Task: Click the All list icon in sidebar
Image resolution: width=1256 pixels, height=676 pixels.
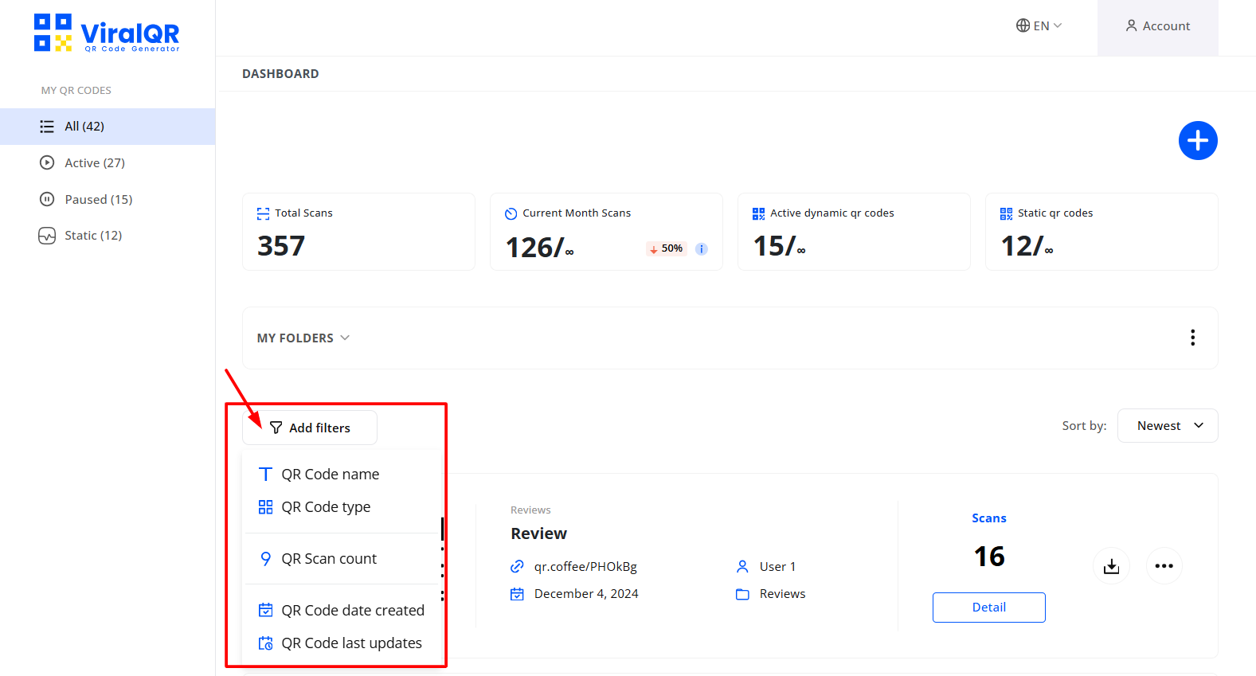Action: click(47, 127)
